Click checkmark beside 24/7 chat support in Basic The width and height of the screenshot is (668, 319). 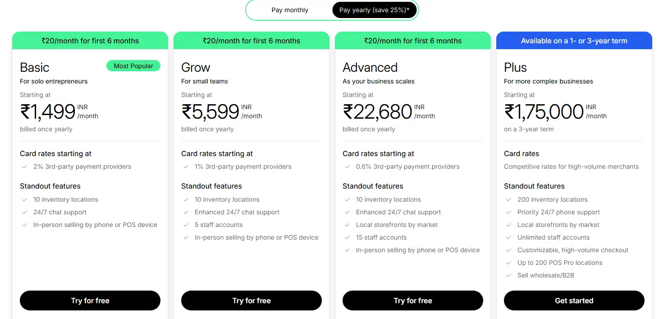[25, 212]
